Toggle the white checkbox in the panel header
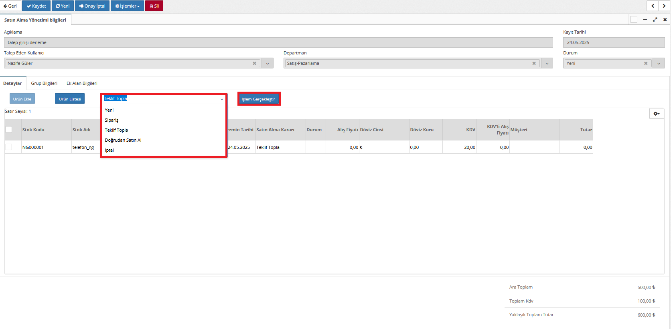This screenshot has height=329, width=671. [634, 20]
